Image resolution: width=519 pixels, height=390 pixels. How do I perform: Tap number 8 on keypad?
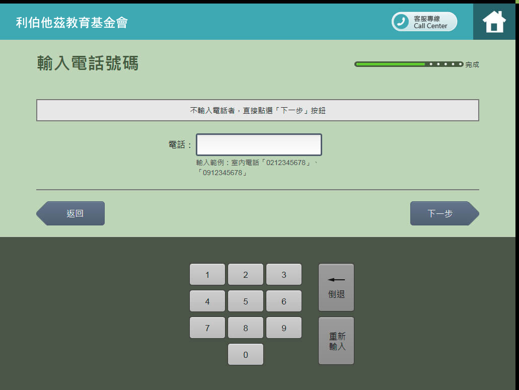click(x=245, y=328)
